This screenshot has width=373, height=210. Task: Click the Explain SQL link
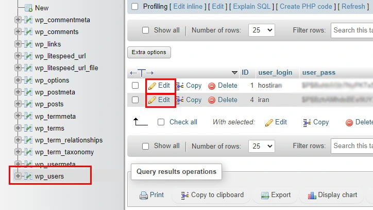(252, 6)
